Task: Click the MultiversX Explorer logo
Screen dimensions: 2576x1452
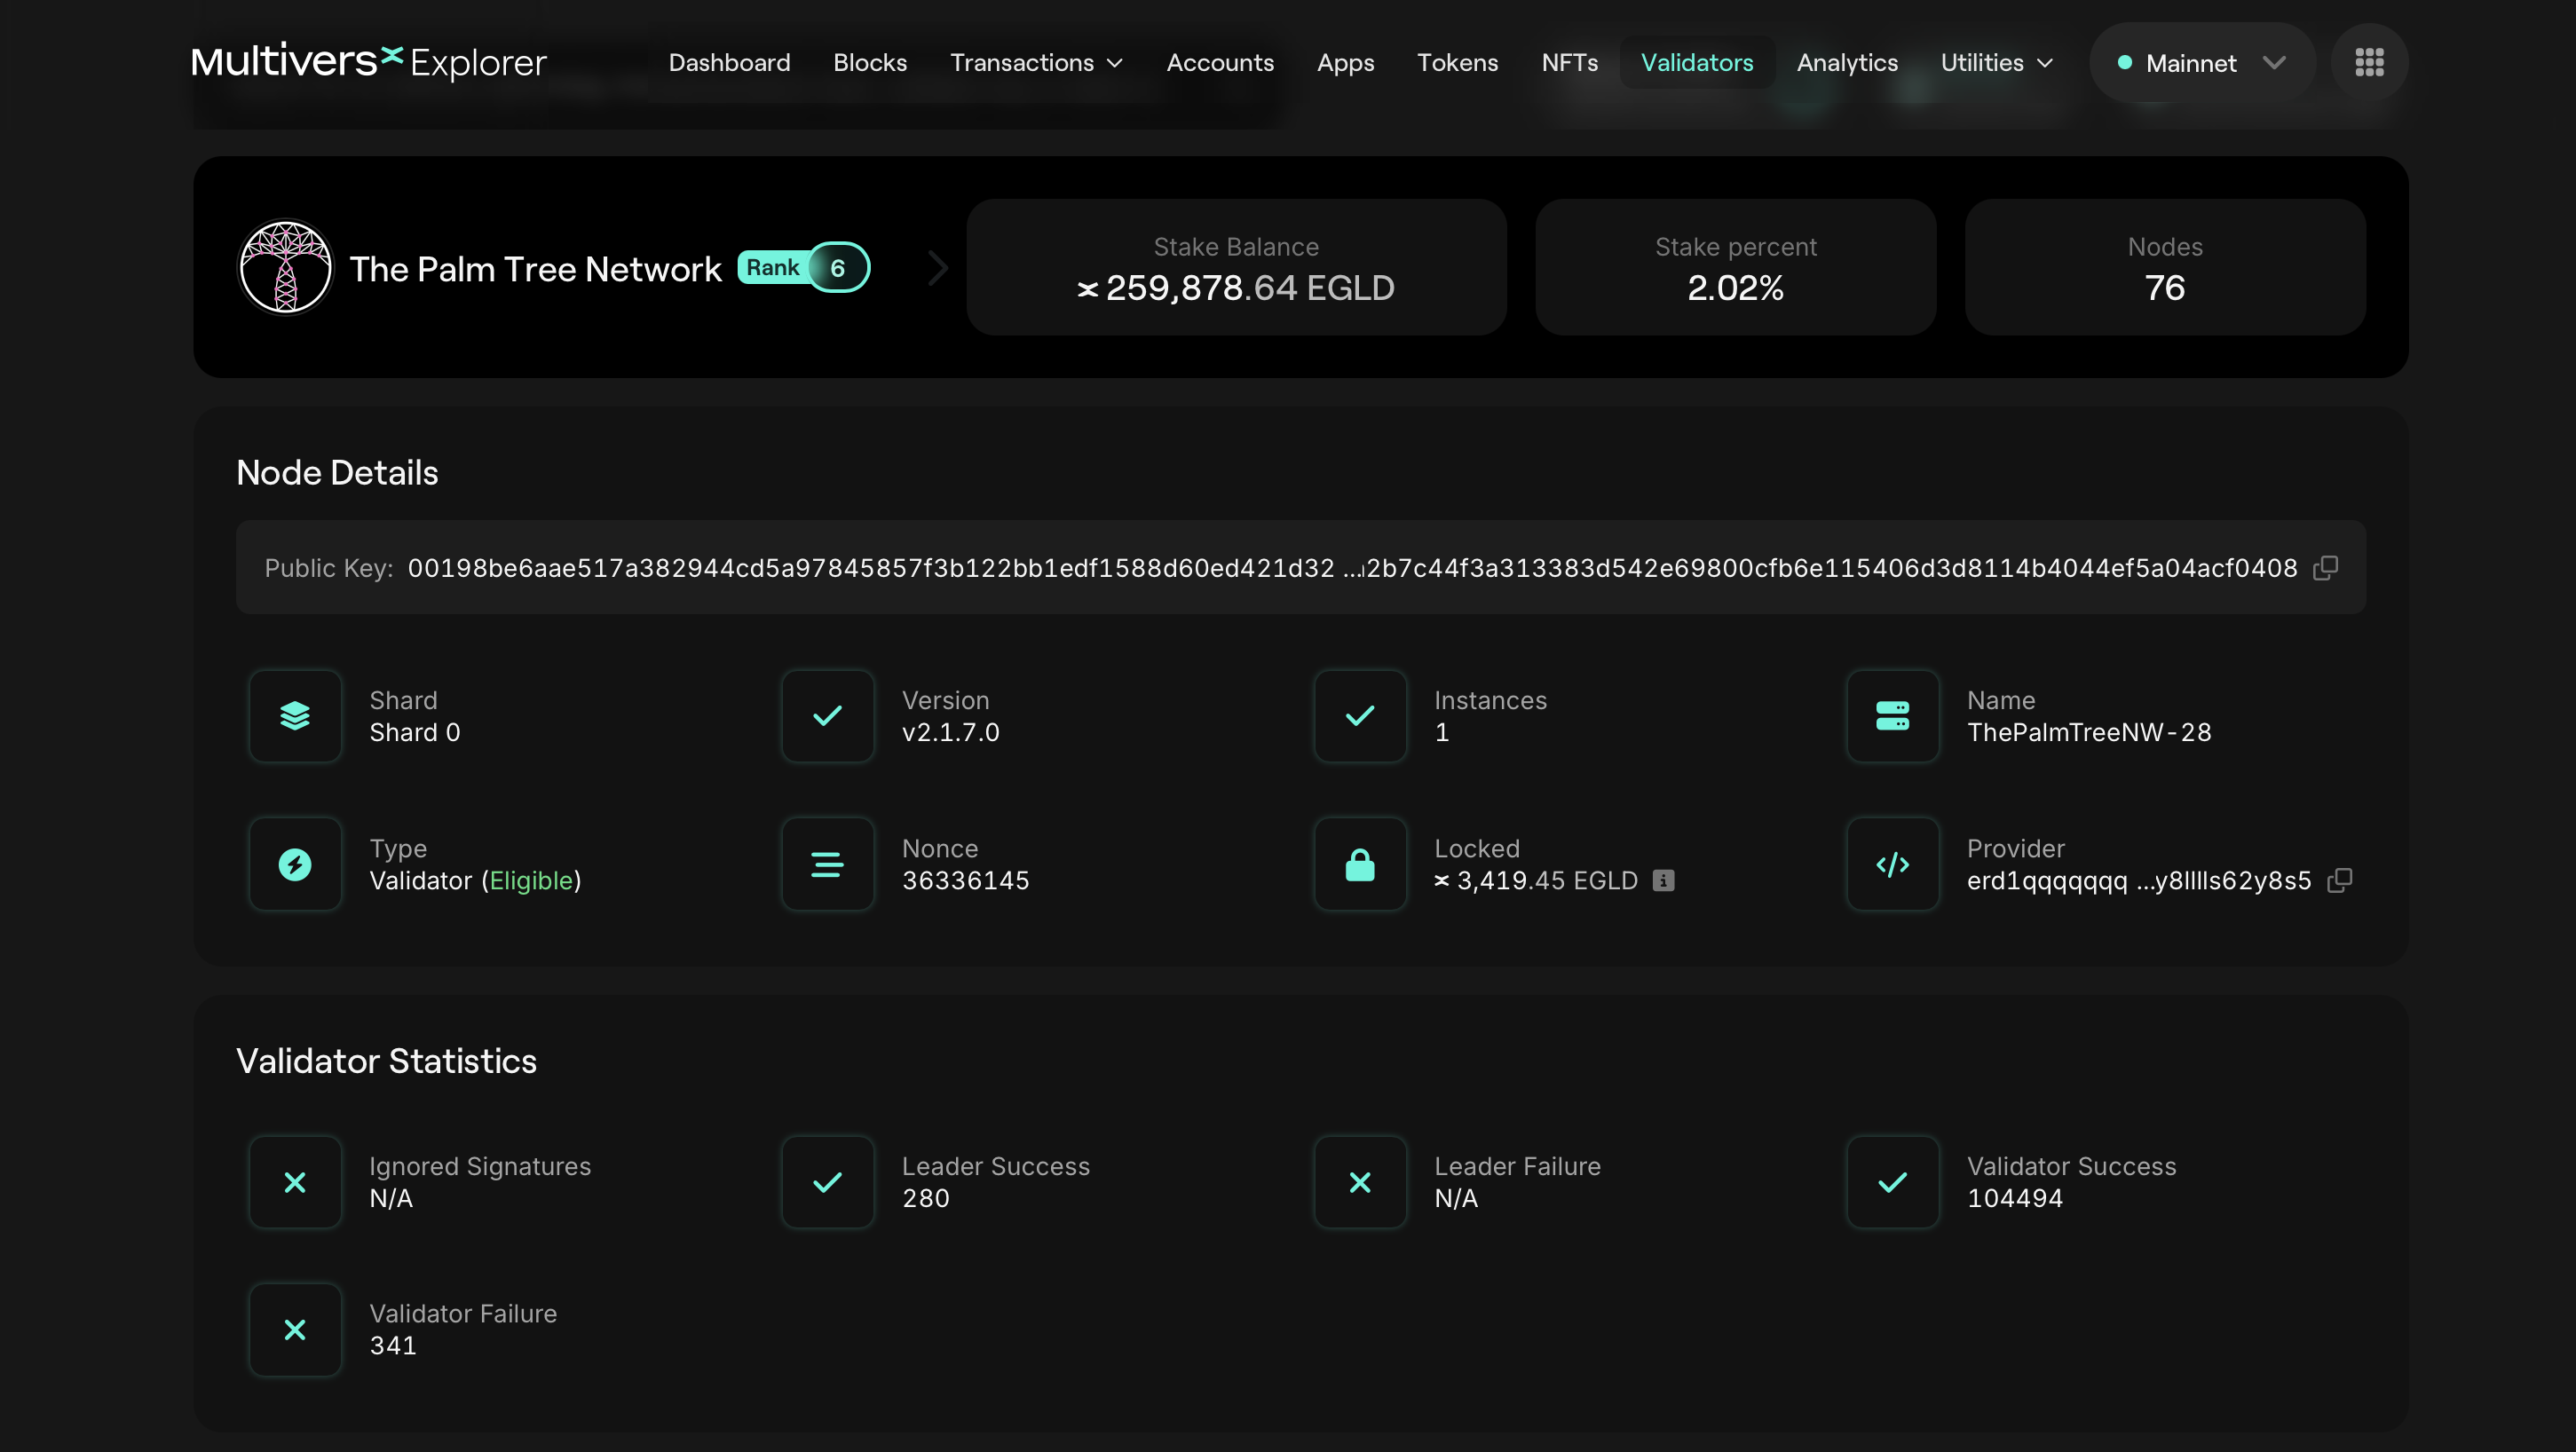Action: click(x=369, y=62)
